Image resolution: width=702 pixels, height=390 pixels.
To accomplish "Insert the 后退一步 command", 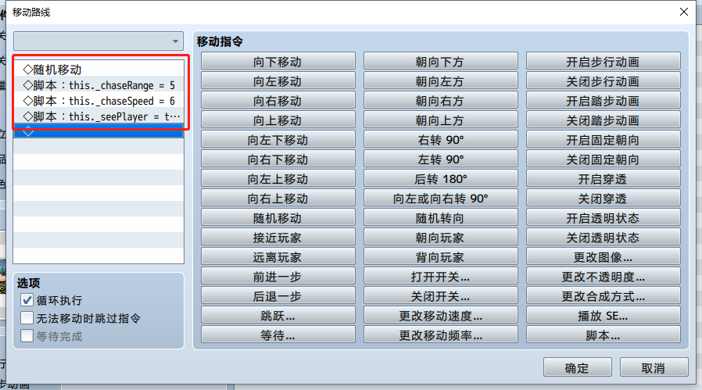I will click(x=278, y=296).
